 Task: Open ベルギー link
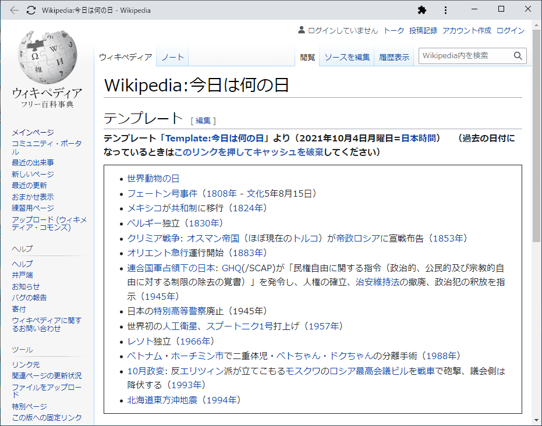coord(144,223)
